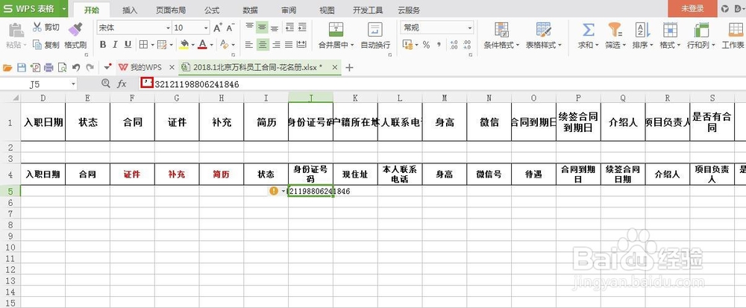Click the decrease decimal places icon
The width and height of the screenshot is (746, 308).
click(467, 45)
